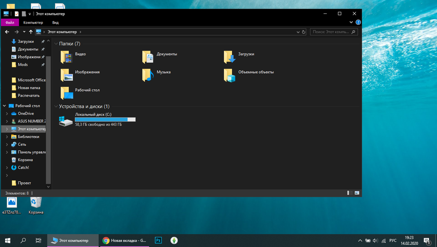The image size is (437, 247).
Task: Select Локальный диск (C:) drive
Action: 98,119
